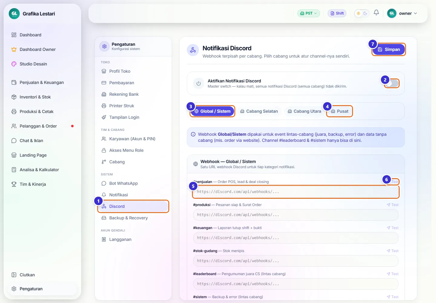Test the #produksi webhook
This screenshot has width=436, height=303.
[393, 205]
